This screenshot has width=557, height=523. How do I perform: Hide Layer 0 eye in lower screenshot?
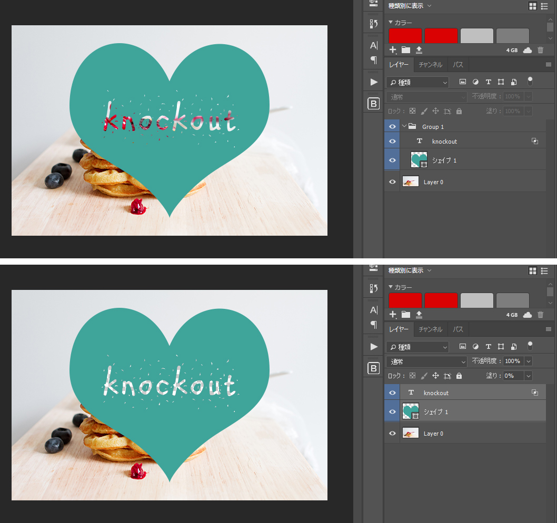[392, 434]
